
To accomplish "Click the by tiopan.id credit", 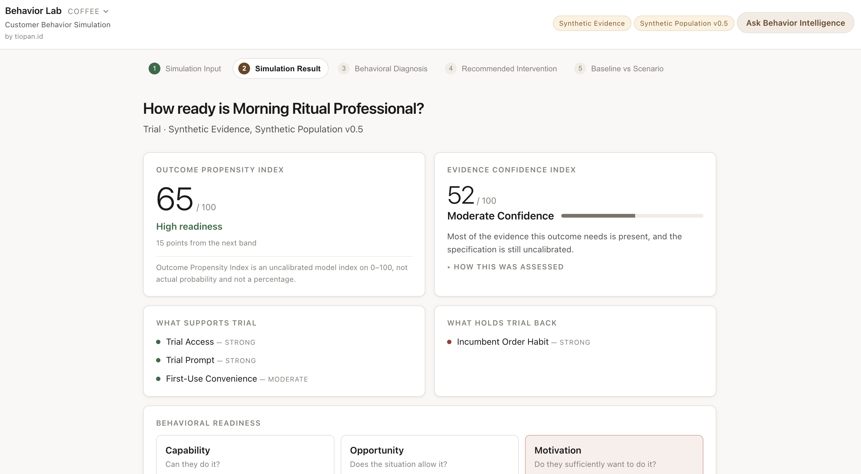I will pos(24,36).
